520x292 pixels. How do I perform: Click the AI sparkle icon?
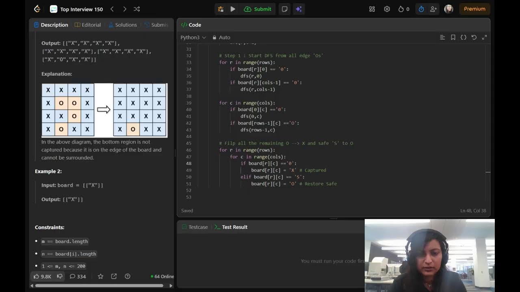point(299,9)
